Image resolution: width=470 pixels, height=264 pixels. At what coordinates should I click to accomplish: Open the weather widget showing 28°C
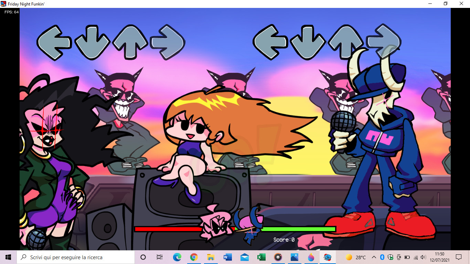click(356, 257)
